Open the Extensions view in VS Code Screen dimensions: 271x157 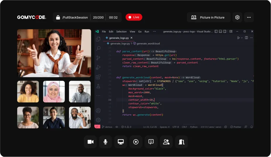point(98,77)
